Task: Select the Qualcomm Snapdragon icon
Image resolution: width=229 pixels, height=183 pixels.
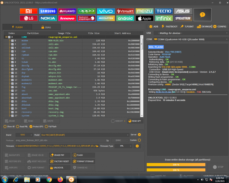Action: point(86,18)
